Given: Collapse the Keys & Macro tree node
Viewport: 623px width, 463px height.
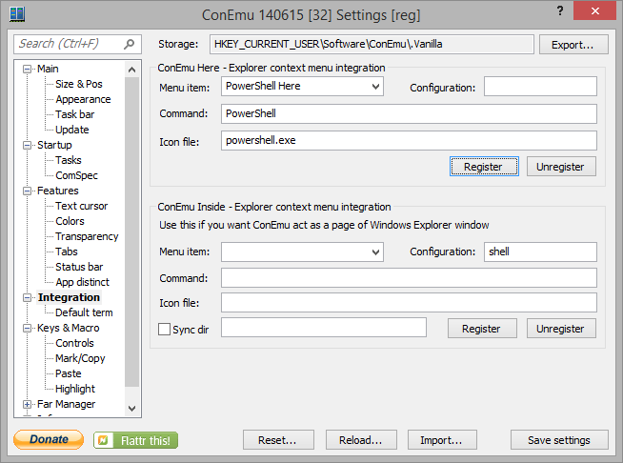Looking at the screenshot, I should (28, 328).
